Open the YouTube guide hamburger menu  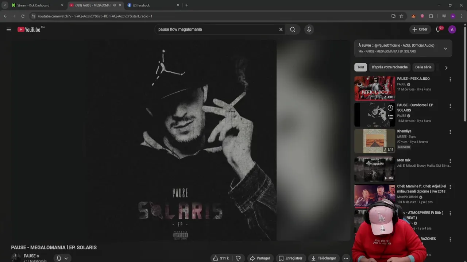pos(9,29)
